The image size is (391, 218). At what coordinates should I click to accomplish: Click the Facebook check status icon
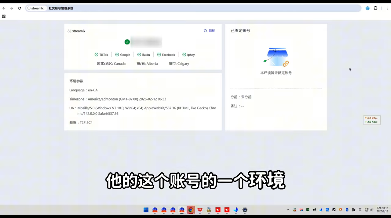point(159,54)
